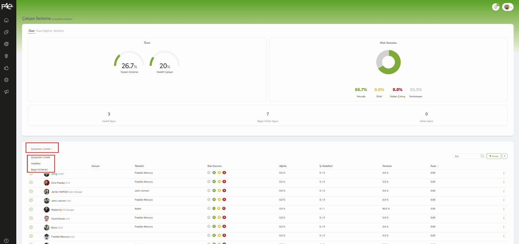Click the megaphone announcements sidebar icon
Screen dimensions: 519x244
(x=6, y=92)
